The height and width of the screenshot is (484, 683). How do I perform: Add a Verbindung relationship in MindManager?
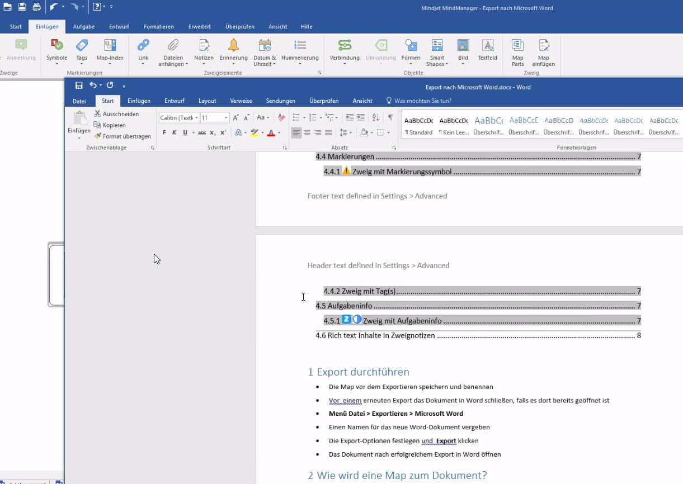(x=345, y=51)
